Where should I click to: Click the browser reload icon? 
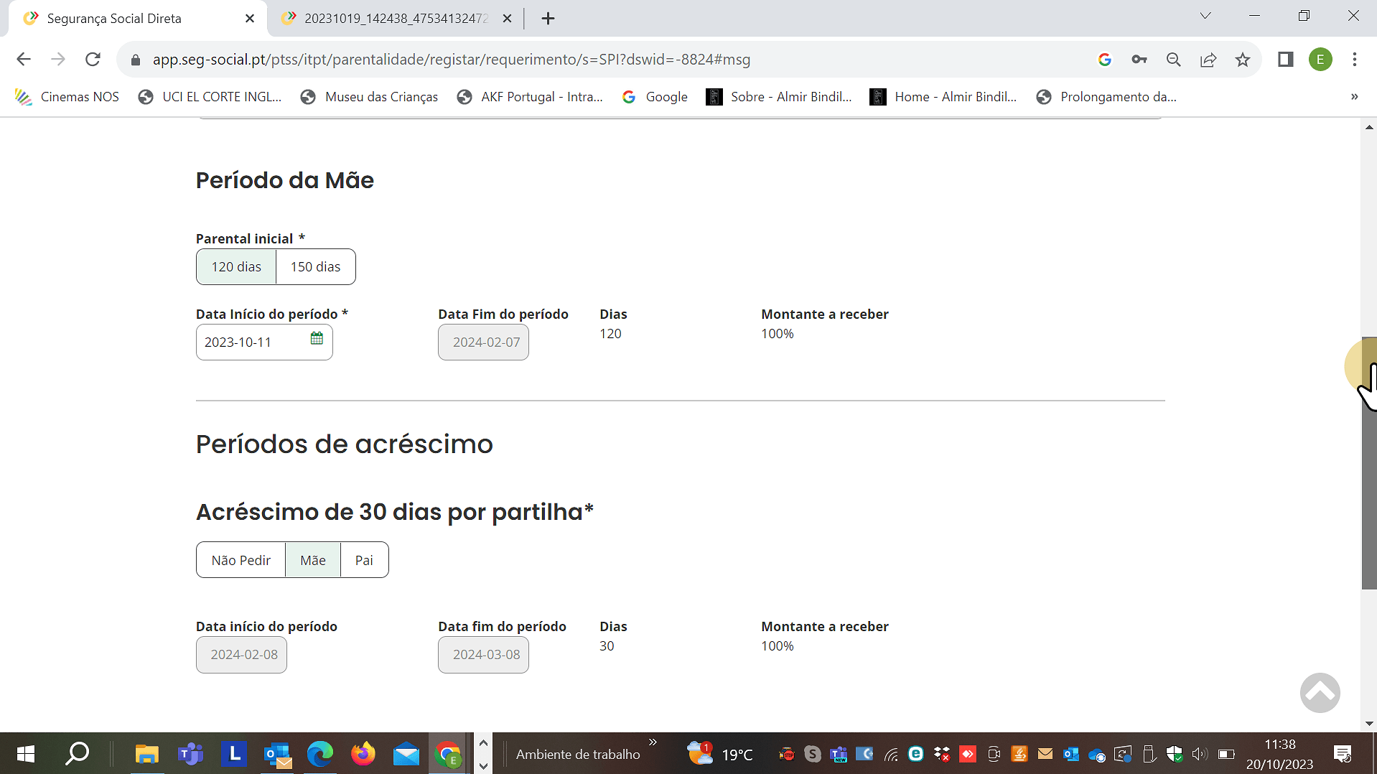coord(93,60)
